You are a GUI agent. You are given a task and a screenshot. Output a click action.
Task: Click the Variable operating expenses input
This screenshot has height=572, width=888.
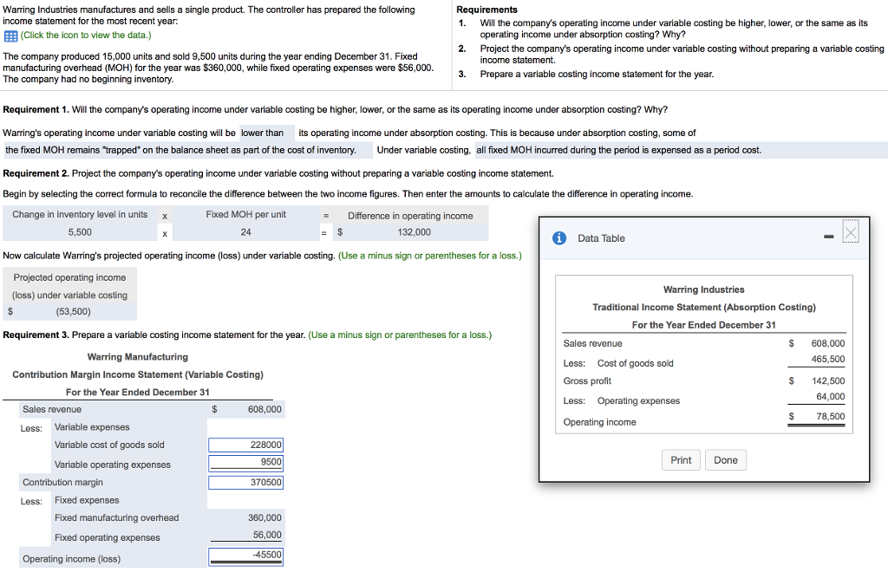(x=245, y=463)
